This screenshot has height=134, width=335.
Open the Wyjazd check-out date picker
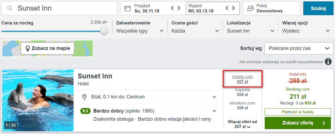click(x=213, y=8)
